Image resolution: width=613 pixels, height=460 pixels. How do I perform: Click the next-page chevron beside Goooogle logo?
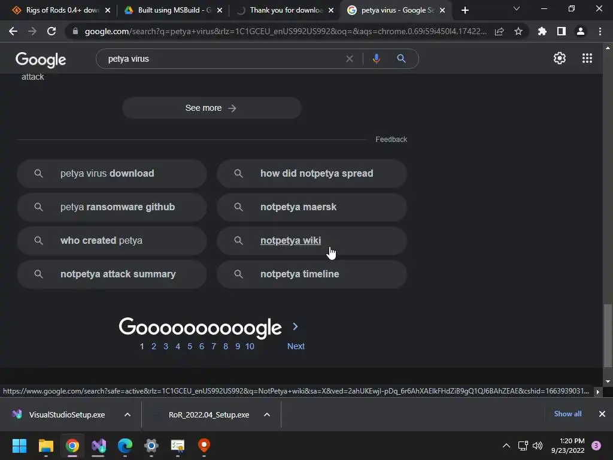tap(296, 326)
